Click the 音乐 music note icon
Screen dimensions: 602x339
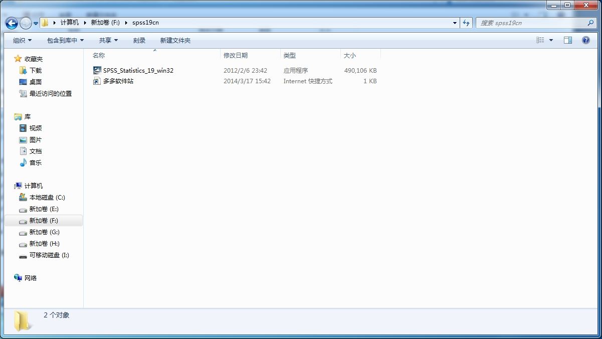[23, 162]
